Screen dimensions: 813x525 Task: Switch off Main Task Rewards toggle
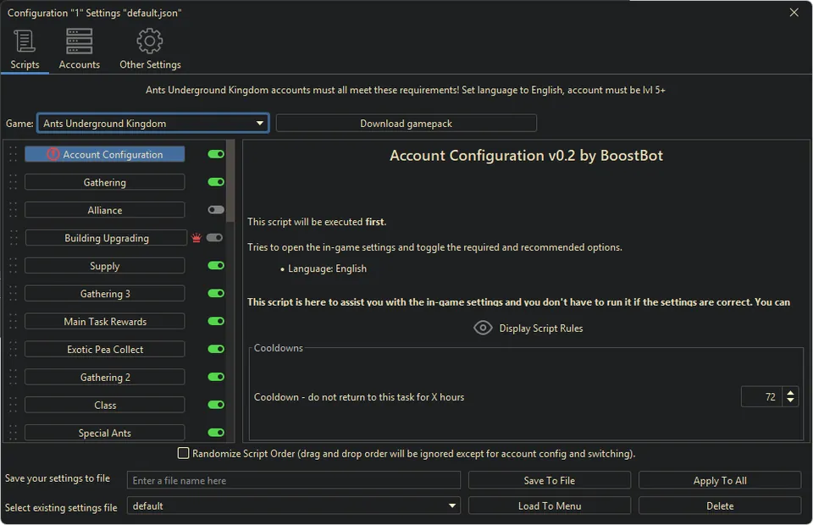click(216, 321)
